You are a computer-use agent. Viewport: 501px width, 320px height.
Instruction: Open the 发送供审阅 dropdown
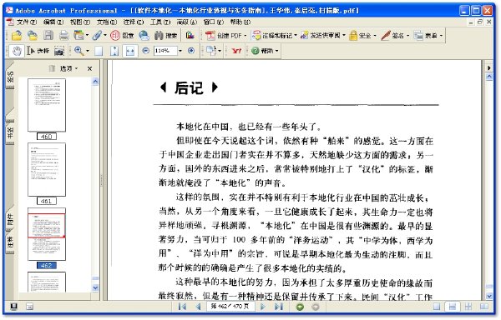tap(323, 35)
